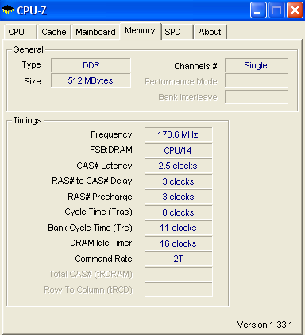The width and height of the screenshot is (305, 335).
Task: Click the Channels # field showing Single
Action: 256,65
